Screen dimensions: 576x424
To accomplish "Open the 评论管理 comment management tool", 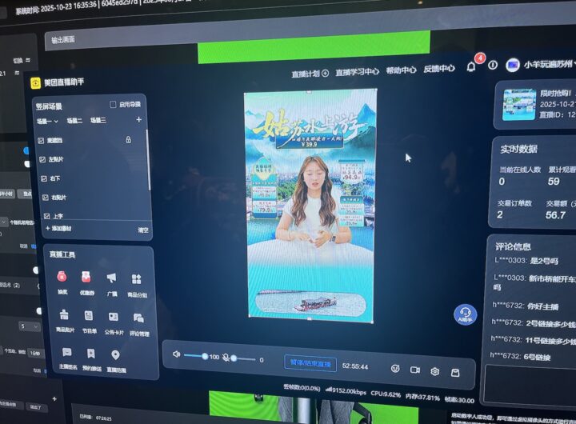I will coord(138,319).
